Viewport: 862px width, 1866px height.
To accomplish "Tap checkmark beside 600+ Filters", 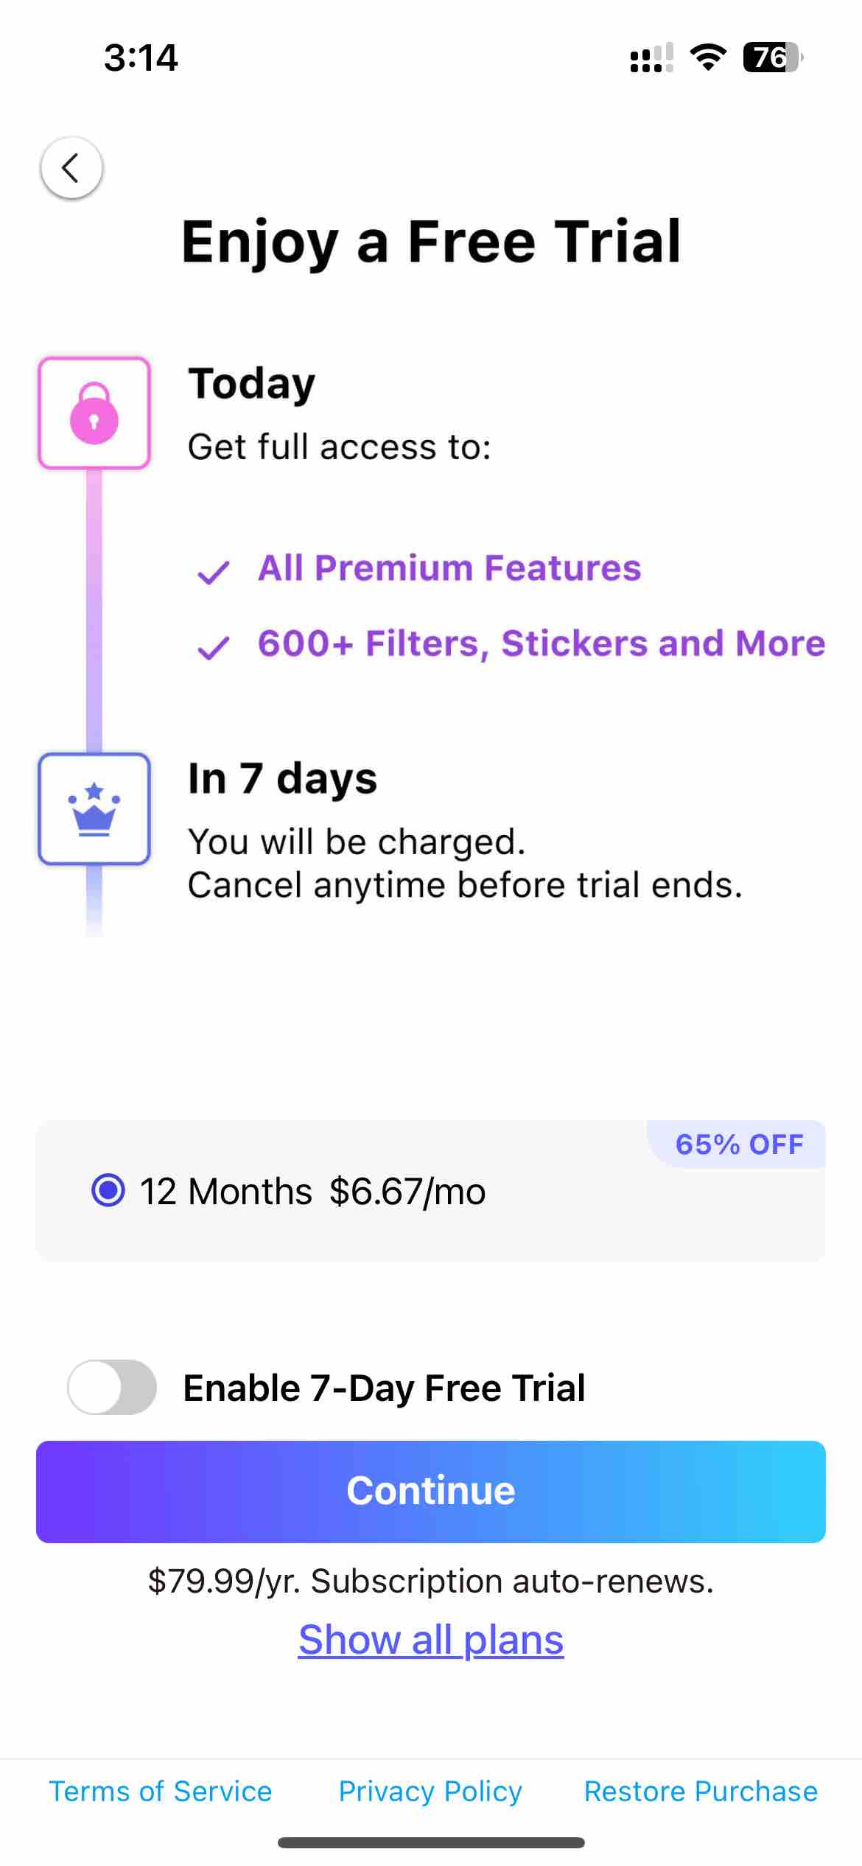I will (x=214, y=647).
